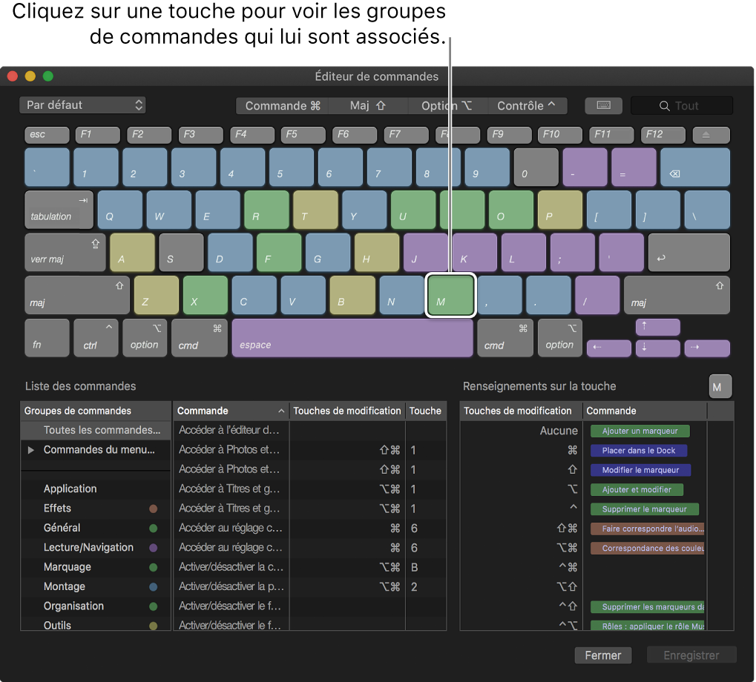Toggle the Maj ⇧ modifier button
This screenshot has width=756, height=682.
(368, 106)
